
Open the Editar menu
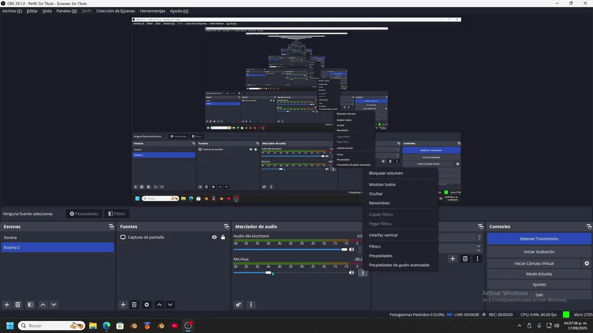tap(32, 11)
